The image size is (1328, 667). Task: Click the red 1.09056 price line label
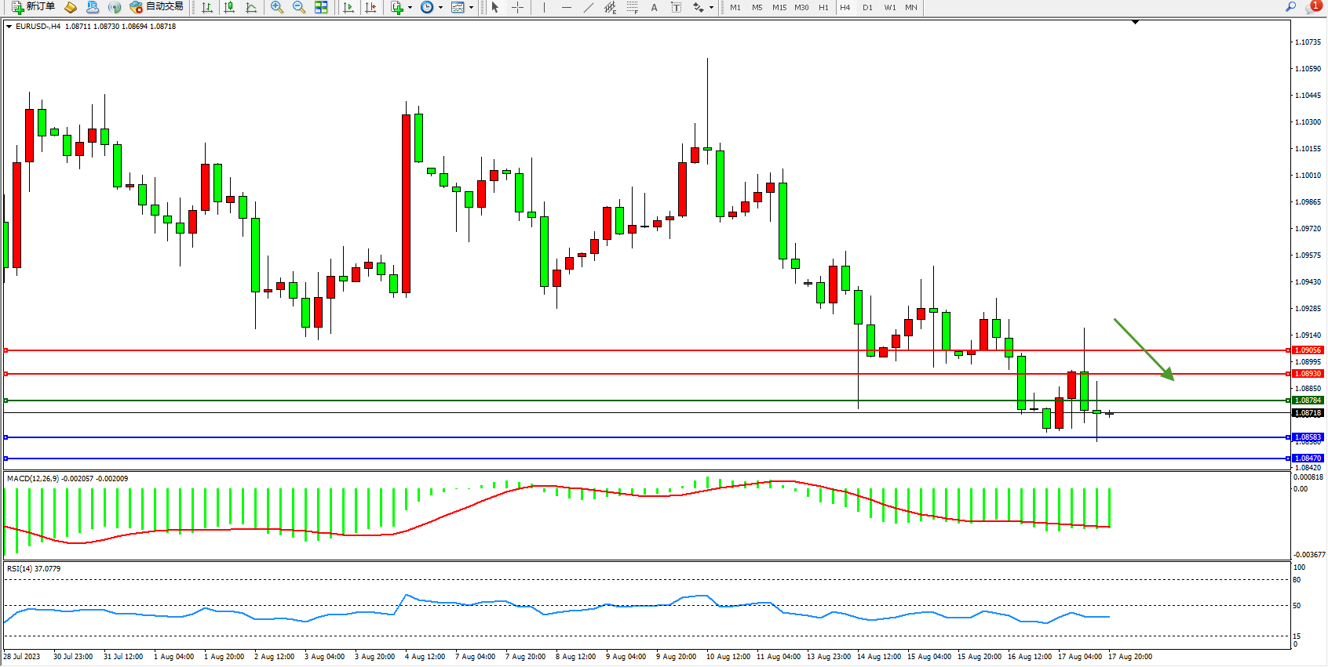(1308, 350)
